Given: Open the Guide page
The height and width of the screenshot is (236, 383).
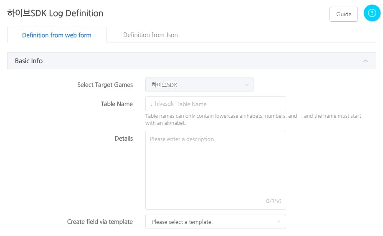Looking at the screenshot, I should pos(343,14).
